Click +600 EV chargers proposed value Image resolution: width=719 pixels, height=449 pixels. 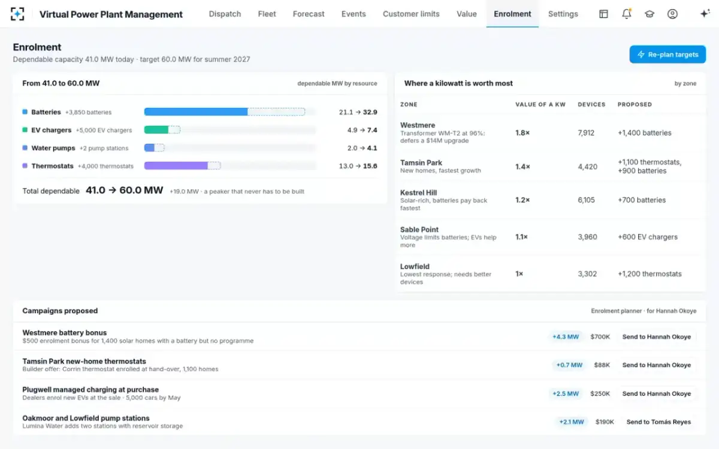(x=648, y=237)
